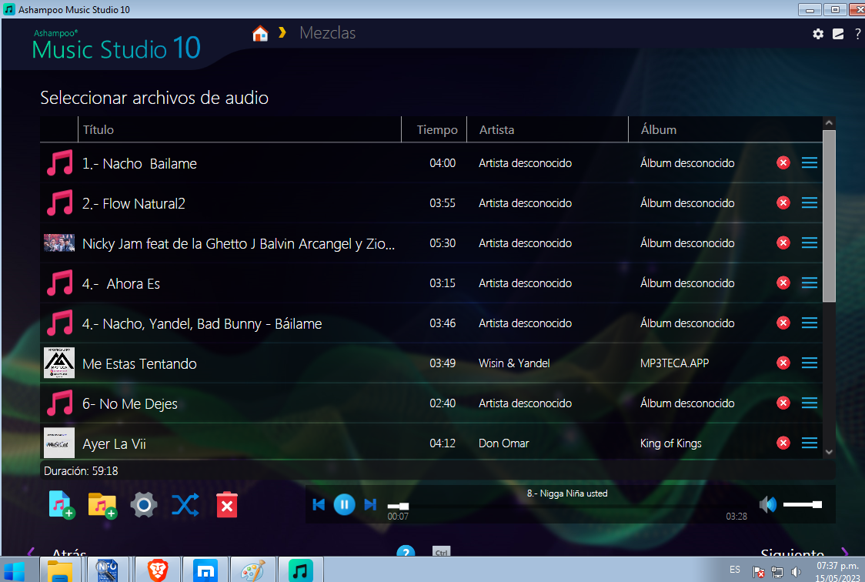Add folder of music with folder plus icon
The height and width of the screenshot is (582, 865).
[x=102, y=505]
